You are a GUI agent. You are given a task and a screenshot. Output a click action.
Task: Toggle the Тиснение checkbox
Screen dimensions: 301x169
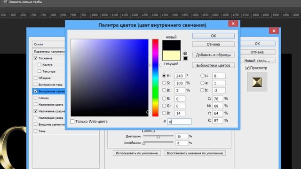pyautogui.click(x=36, y=58)
